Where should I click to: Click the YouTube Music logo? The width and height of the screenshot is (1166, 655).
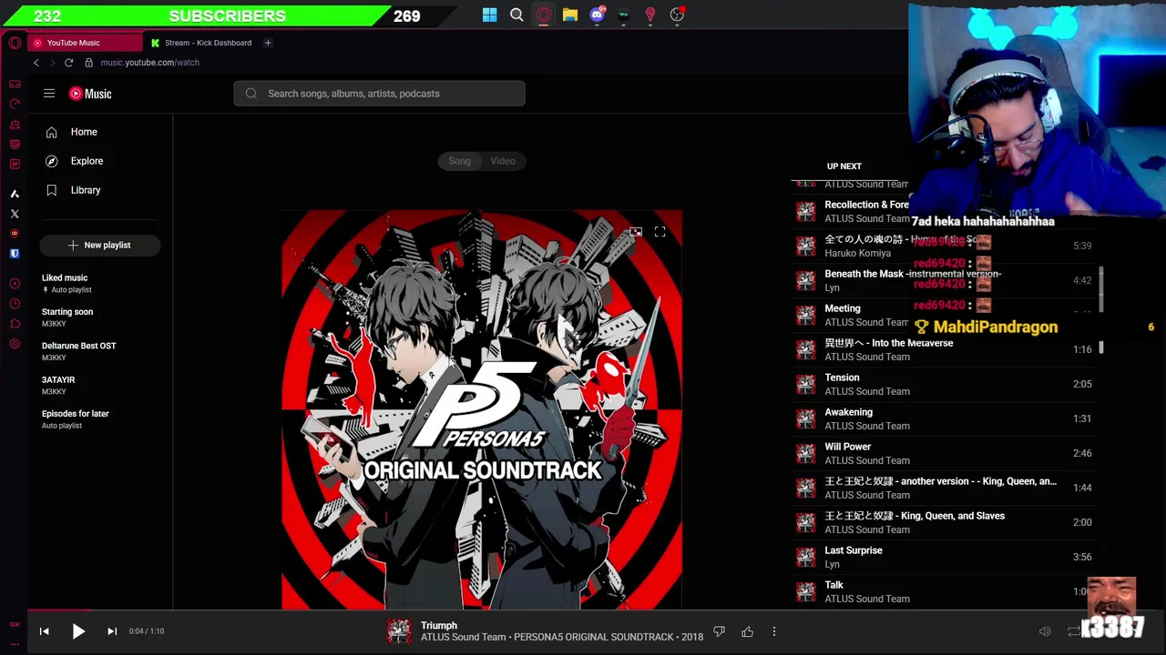pyautogui.click(x=90, y=94)
